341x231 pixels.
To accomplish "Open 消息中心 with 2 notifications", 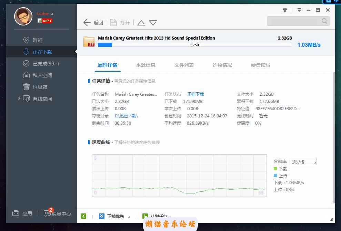I will coord(57,213).
